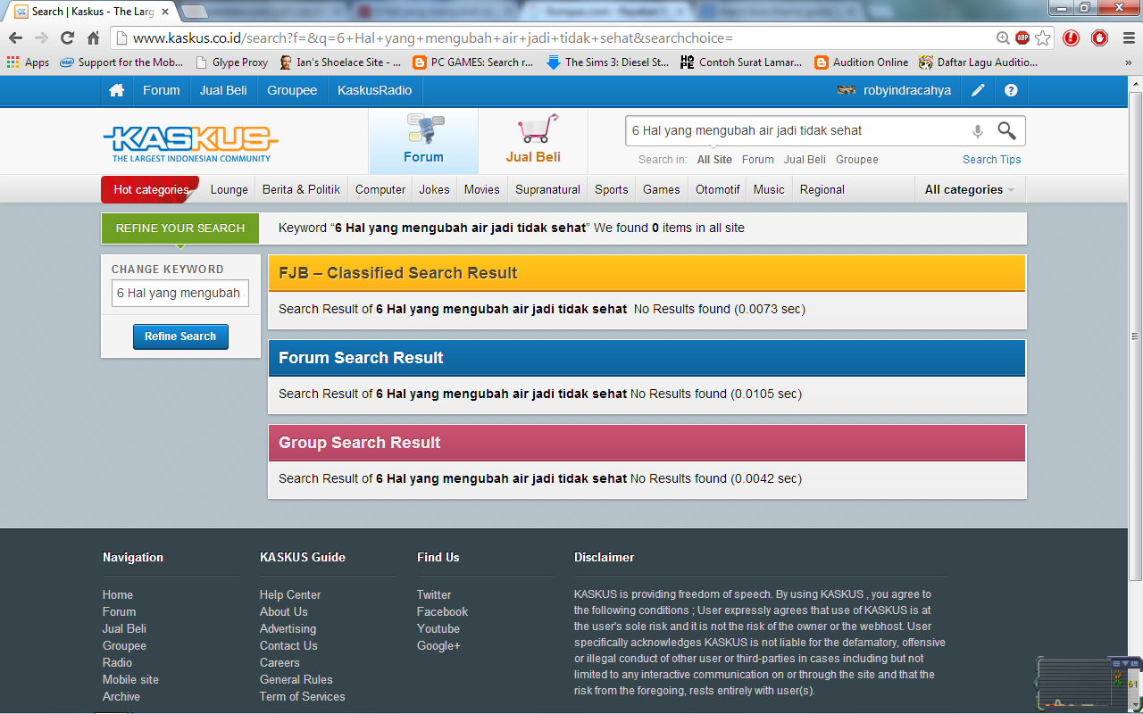
Task: Click the Adblock Plus ABP icon
Action: 1022,38
